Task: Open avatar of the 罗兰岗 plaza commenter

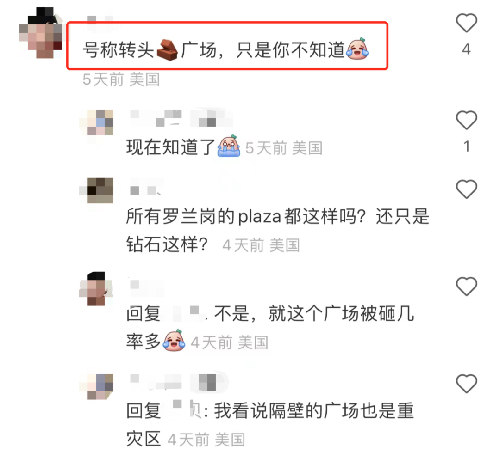Action: 96,190
